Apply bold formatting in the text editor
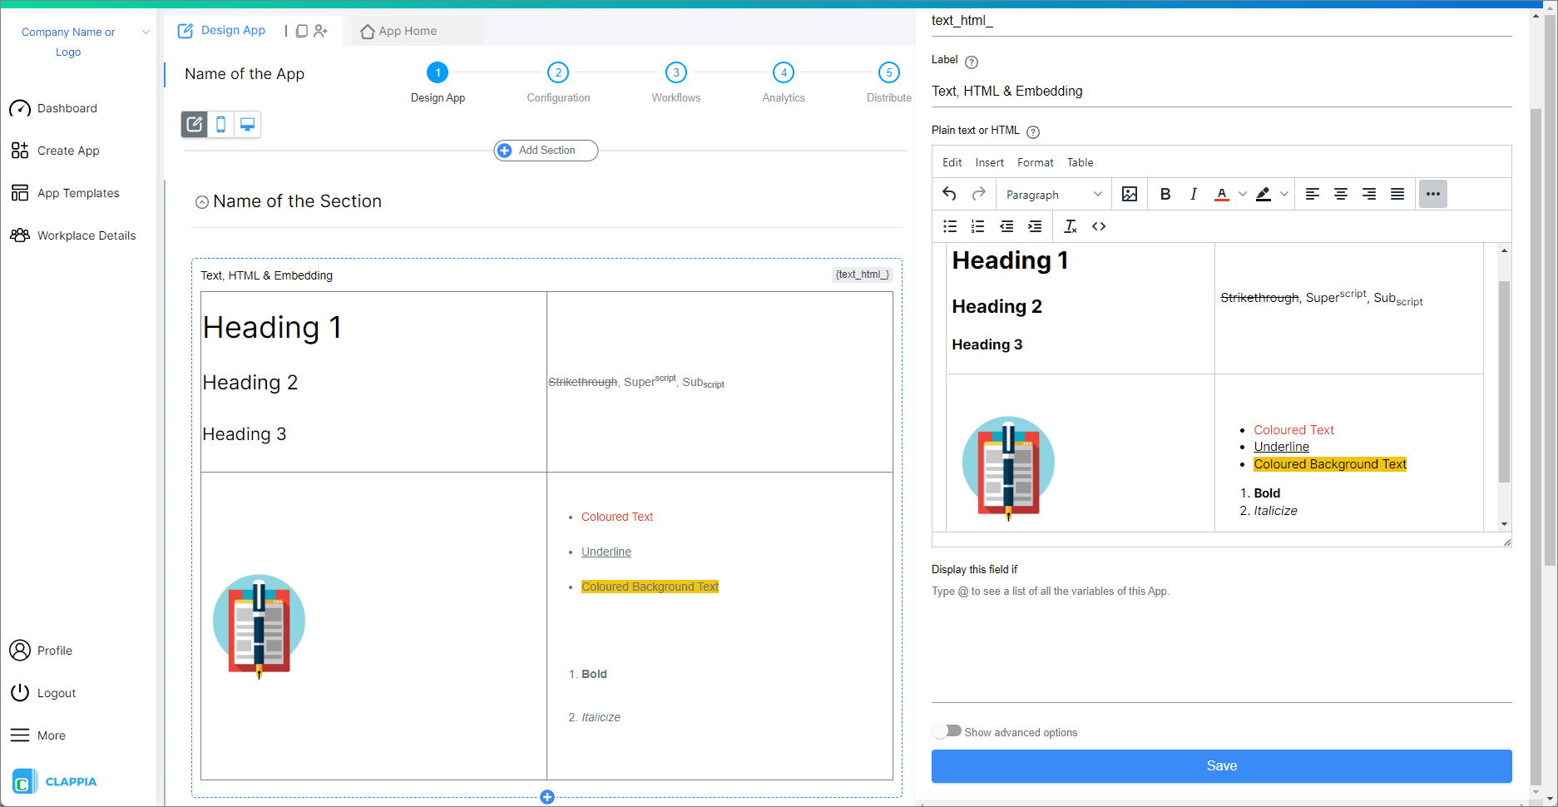Viewport: 1558px width, 807px height. pyautogui.click(x=1165, y=194)
